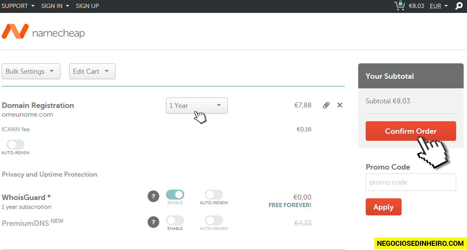Viewport: 467px width, 250px height.
Task: Click the Promo Code heading
Action: click(x=388, y=167)
